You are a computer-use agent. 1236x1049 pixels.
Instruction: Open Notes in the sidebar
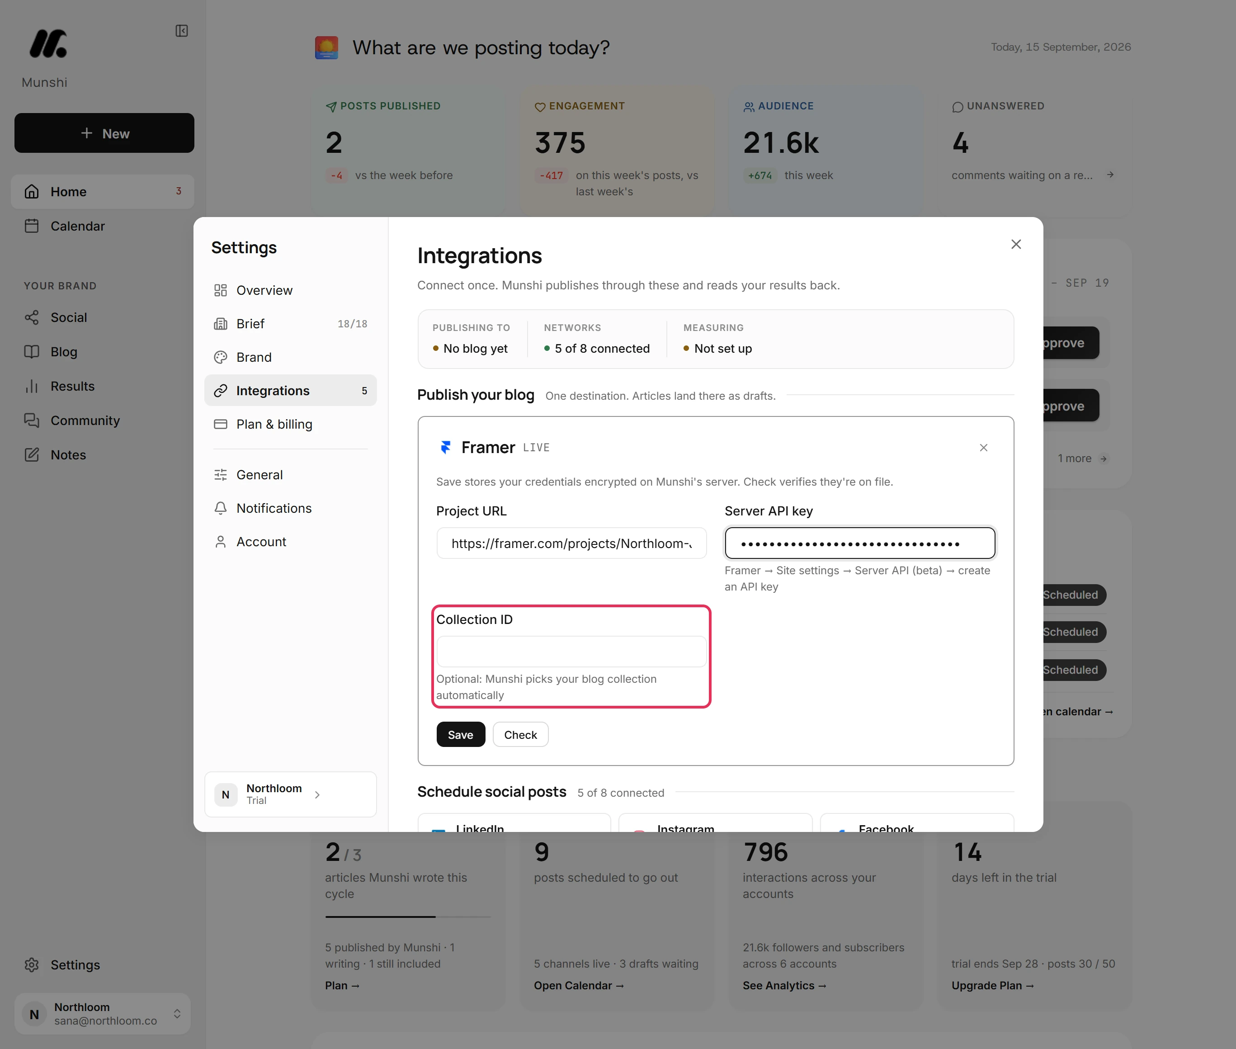[x=102, y=455]
